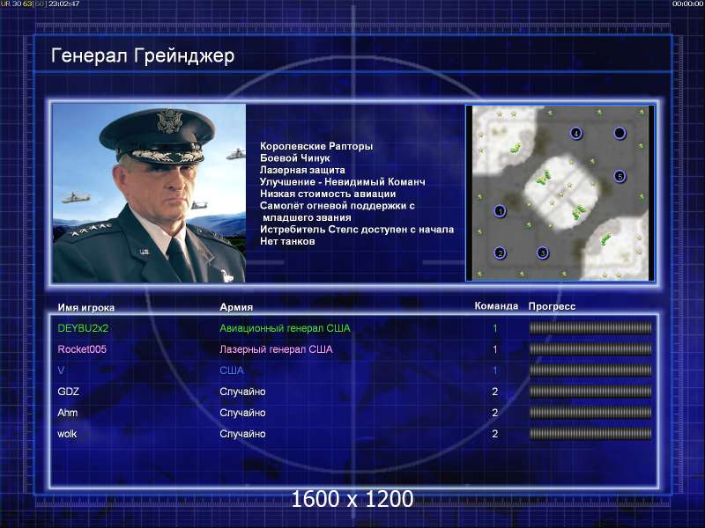705x528 pixels.
Task: Click the 'Команда' column header
Action: (x=496, y=306)
